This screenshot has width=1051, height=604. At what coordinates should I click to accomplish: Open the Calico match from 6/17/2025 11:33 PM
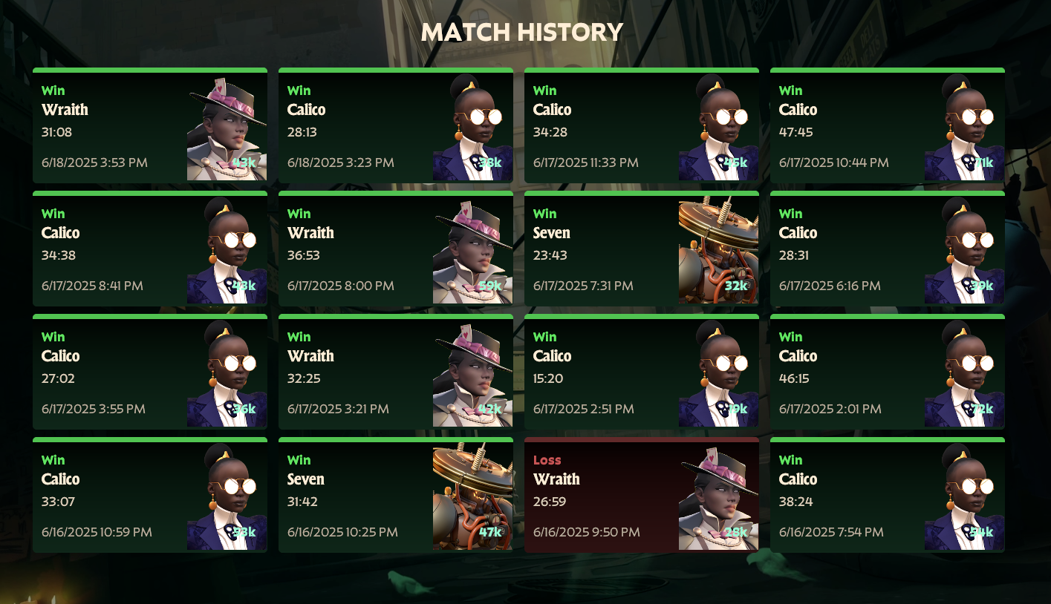click(642, 125)
